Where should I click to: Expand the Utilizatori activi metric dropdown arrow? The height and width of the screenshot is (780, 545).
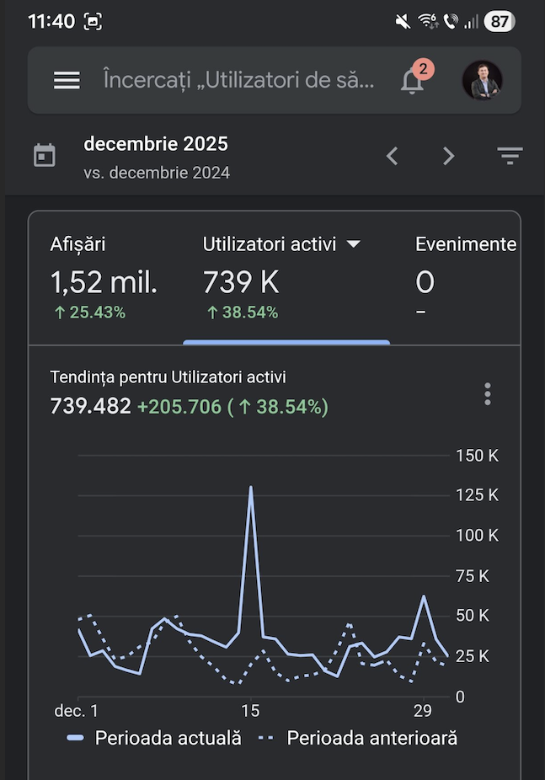pyautogui.click(x=354, y=244)
